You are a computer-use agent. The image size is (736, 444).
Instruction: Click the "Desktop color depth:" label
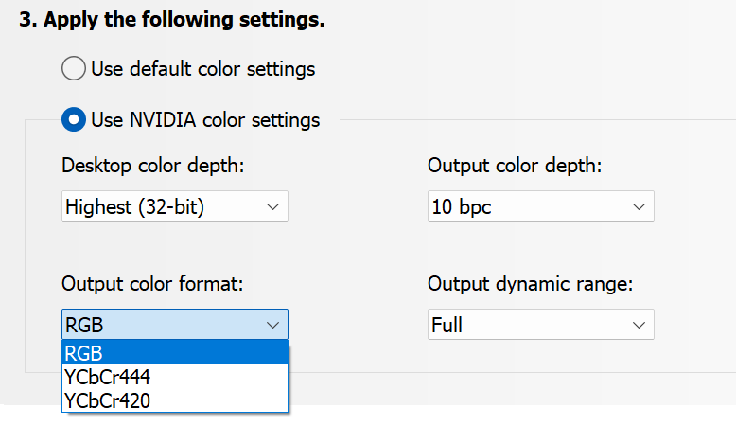[x=153, y=165]
